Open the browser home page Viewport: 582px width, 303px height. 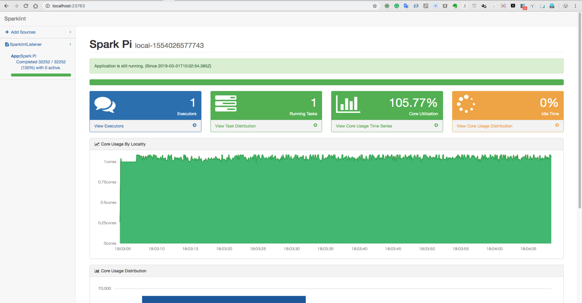click(35, 6)
